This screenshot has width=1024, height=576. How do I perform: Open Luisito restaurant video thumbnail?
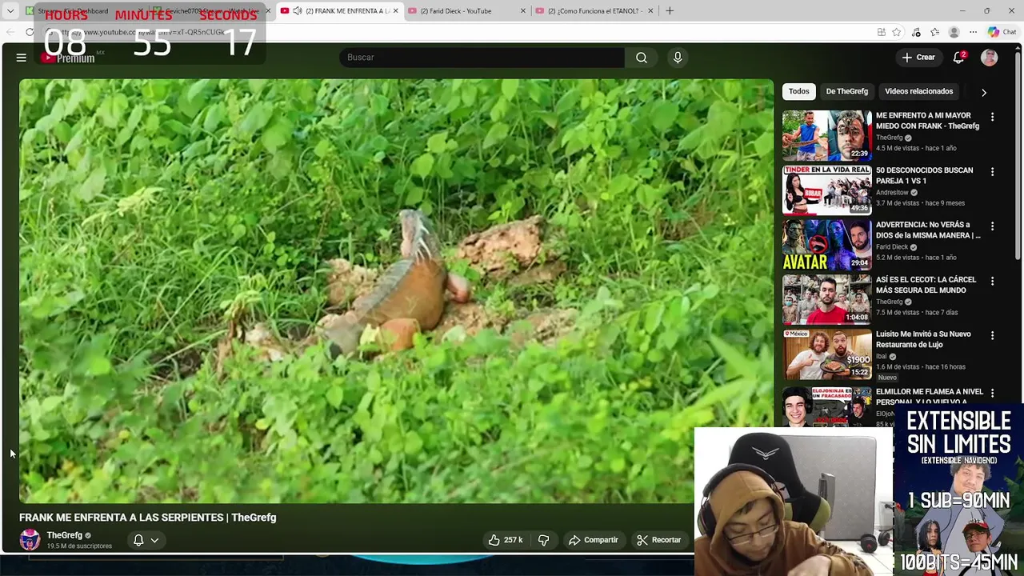click(x=826, y=354)
